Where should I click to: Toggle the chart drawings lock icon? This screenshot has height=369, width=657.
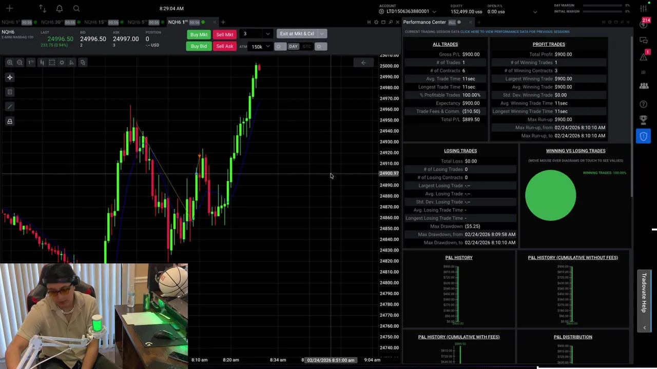[10, 121]
